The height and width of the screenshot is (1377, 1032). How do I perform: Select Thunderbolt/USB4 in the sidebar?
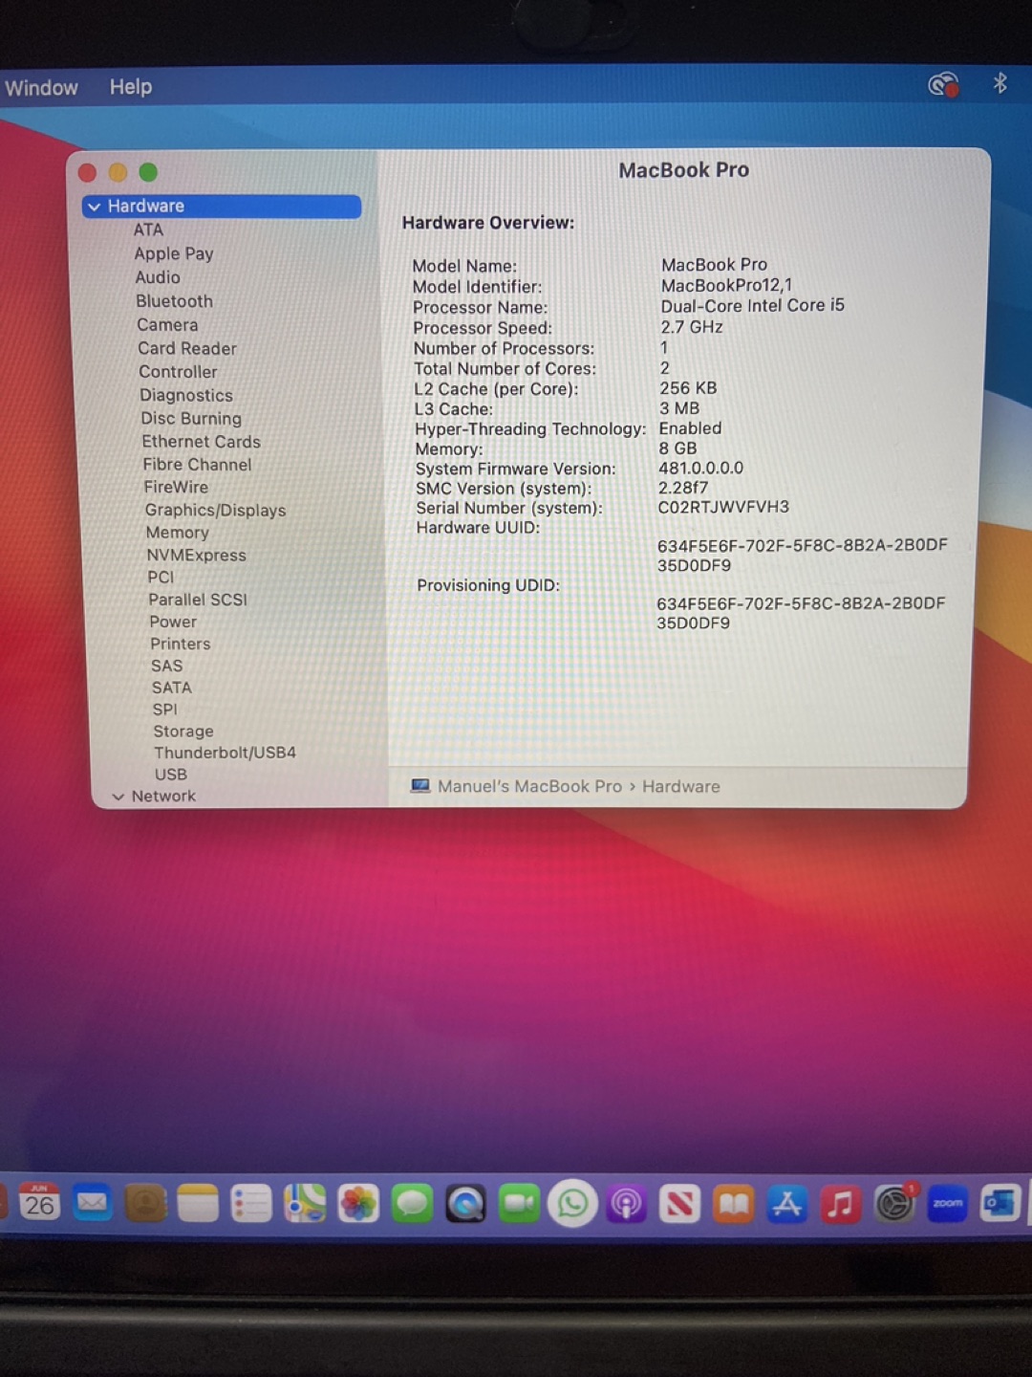226,753
